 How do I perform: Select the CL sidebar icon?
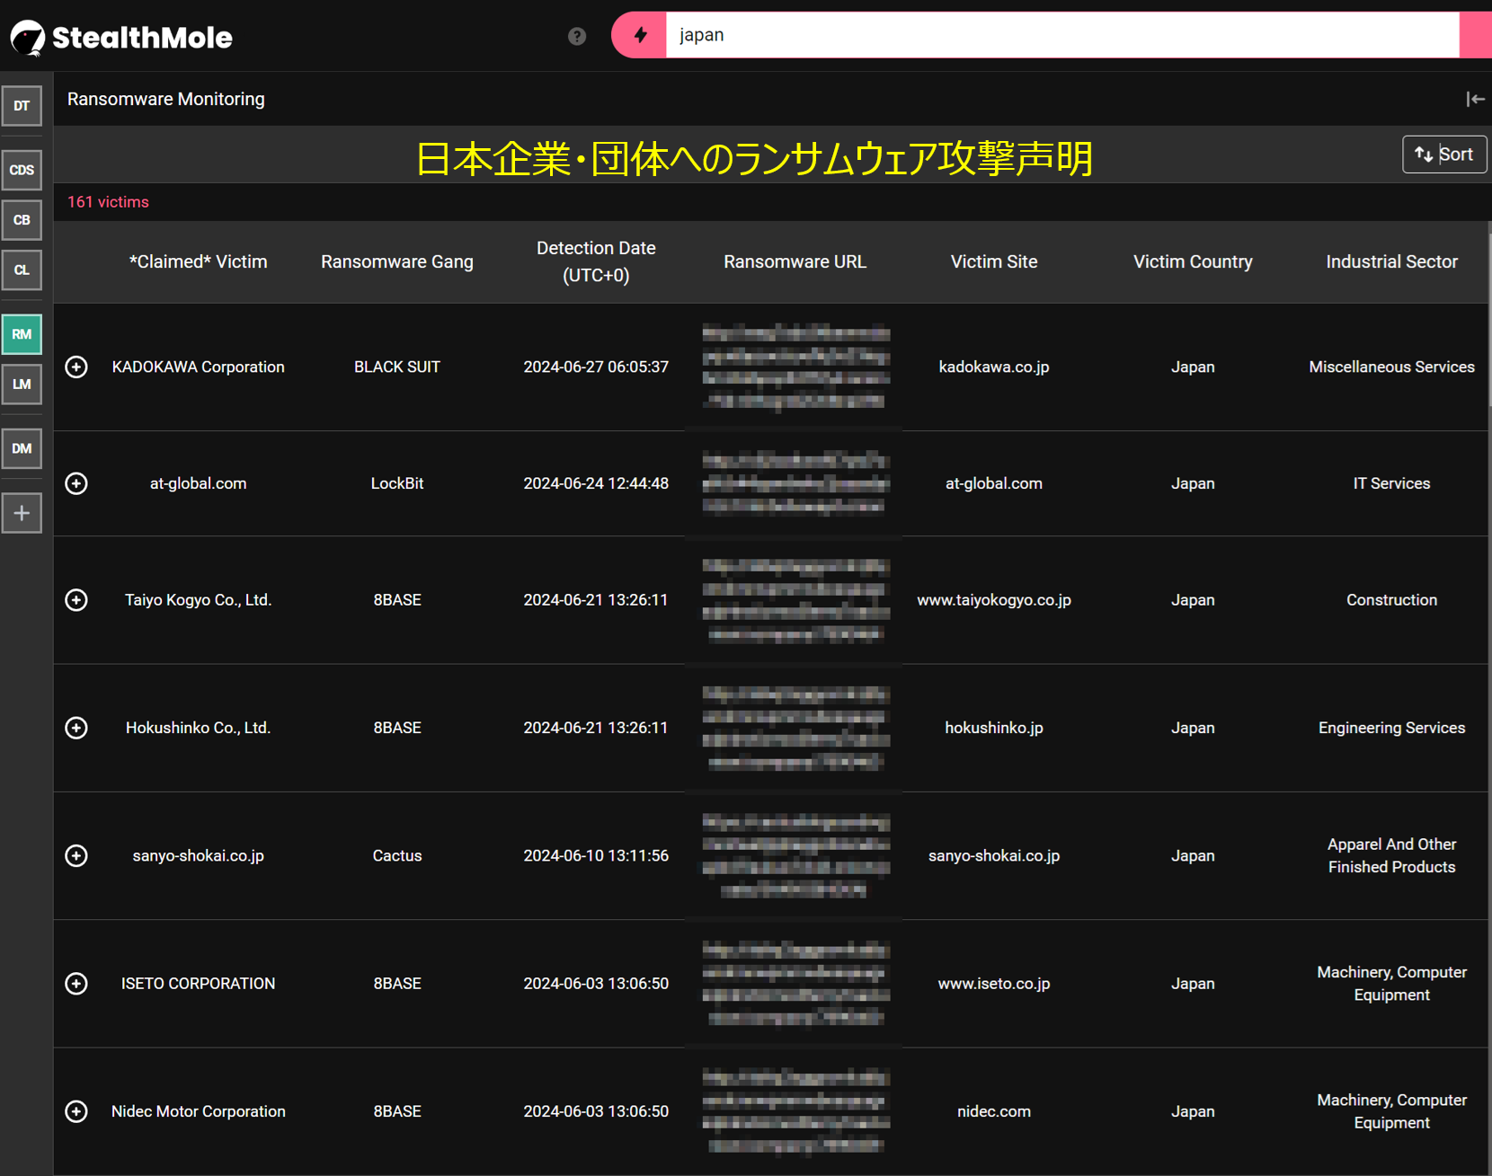pos(22,270)
